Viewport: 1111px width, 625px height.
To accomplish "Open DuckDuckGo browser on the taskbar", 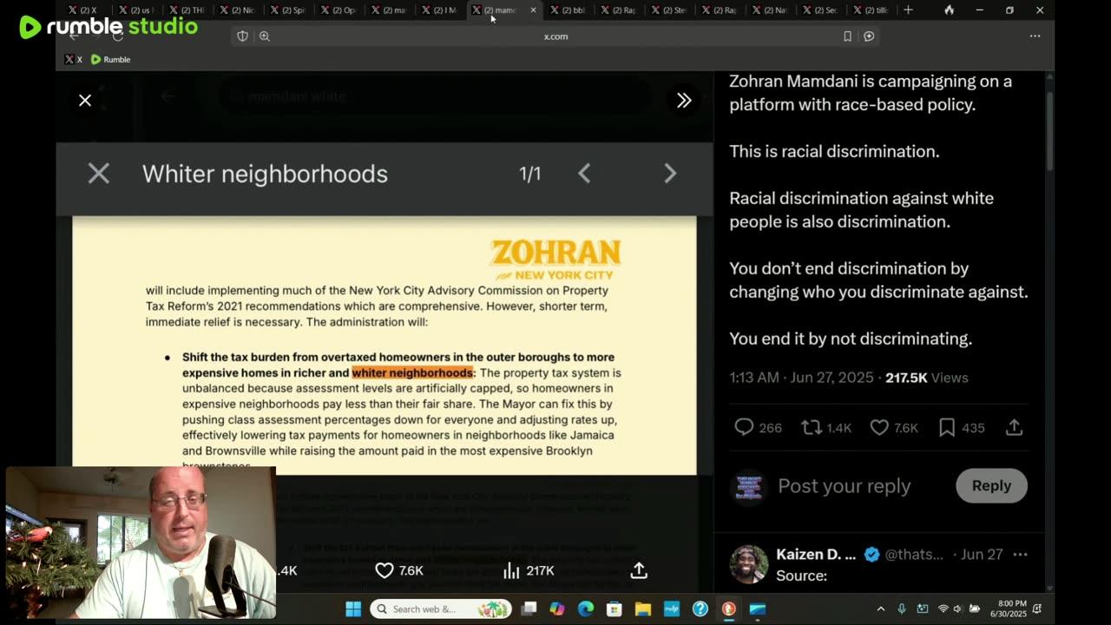I will pos(729,609).
